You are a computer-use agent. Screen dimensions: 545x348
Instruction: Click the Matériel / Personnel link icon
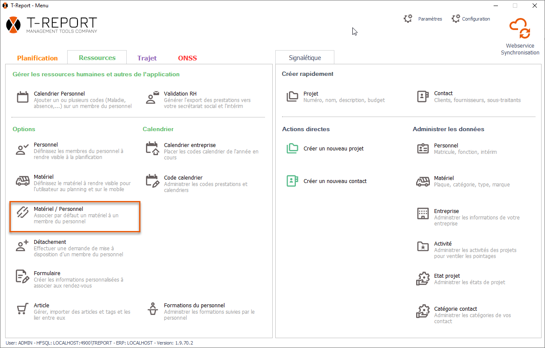[23, 213]
